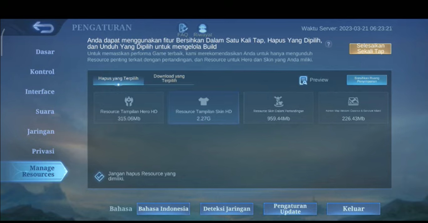Open the Kontrol settings section
Viewport: 428px width, 223px height.
(42, 72)
